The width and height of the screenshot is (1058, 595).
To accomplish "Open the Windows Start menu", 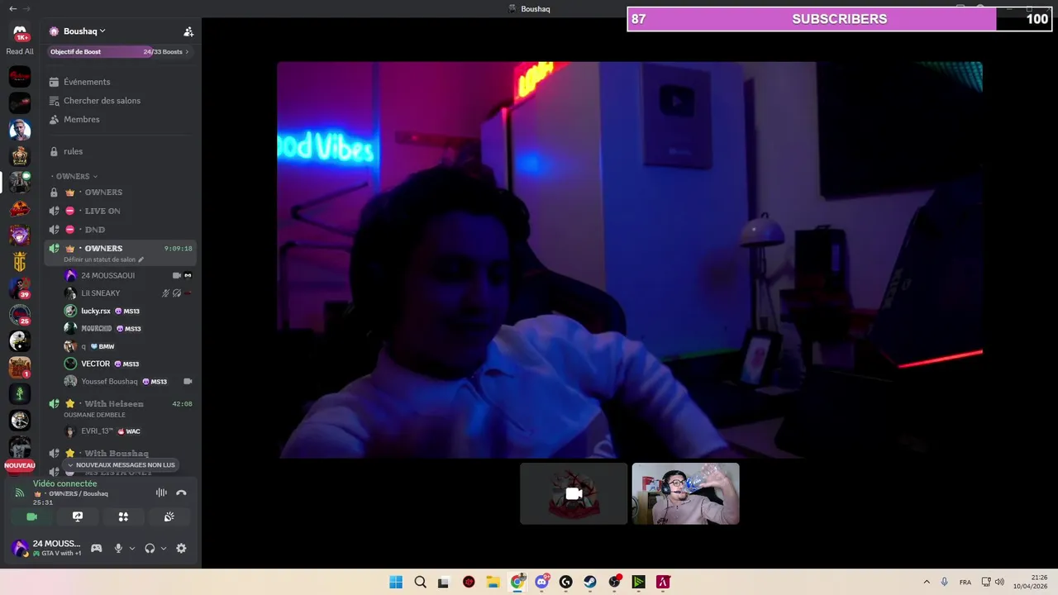I will click(x=396, y=582).
